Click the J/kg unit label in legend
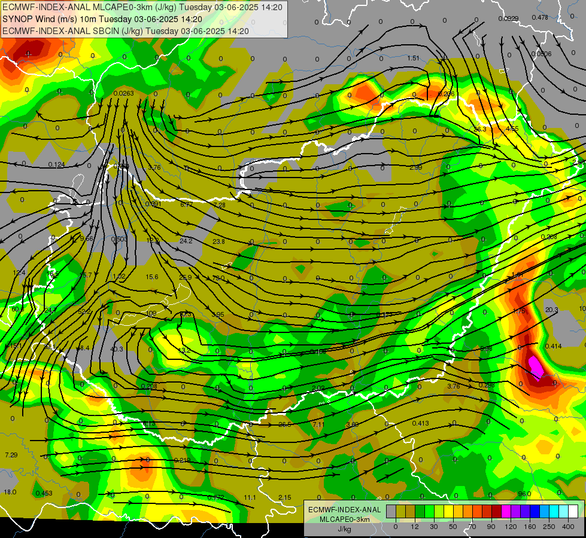The height and width of the screenshot is (538, 586). pos(344,529)
